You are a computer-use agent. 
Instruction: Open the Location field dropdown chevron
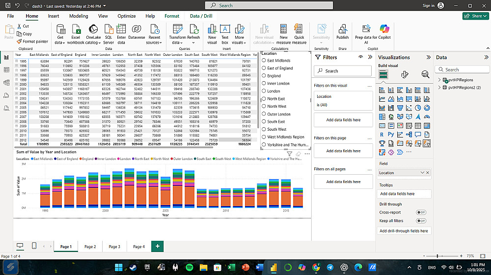coord(422,173)
